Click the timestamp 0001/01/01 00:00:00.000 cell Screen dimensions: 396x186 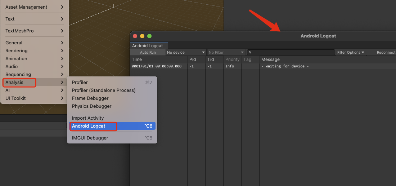(x=157, y=66)
